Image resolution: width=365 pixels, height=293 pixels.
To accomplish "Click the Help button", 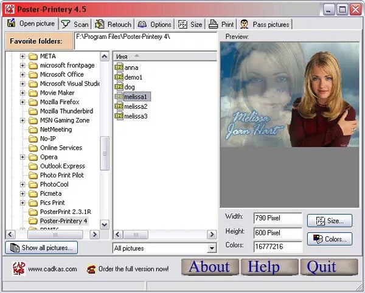I will pyautogui.click(x=269, y=267).
